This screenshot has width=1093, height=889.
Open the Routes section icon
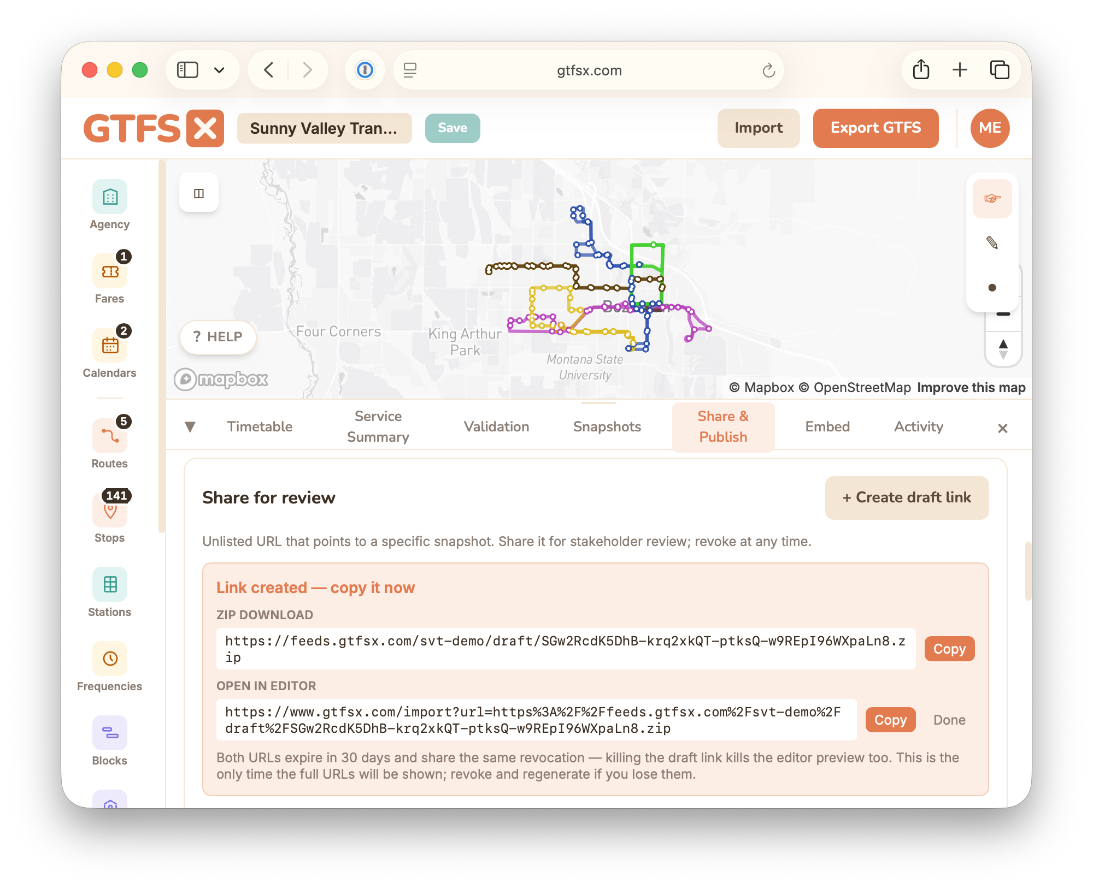[110, 436]
